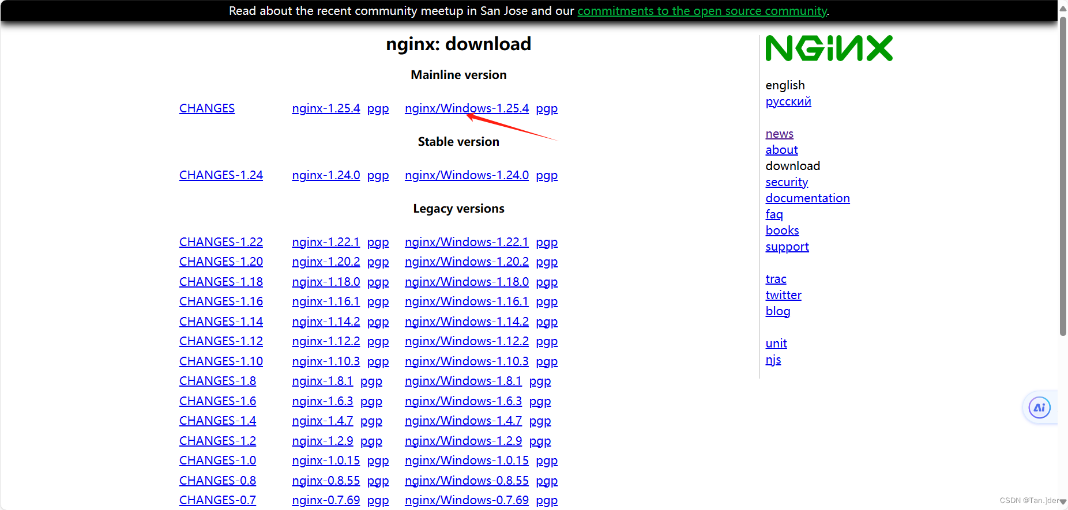Click the NGINX logo
The image size is (1068, 510).
point(829,48)
